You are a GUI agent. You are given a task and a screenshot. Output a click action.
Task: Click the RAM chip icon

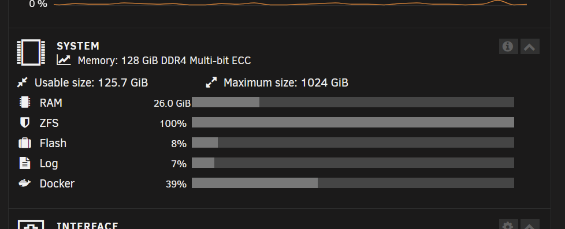tap(24, 102)
